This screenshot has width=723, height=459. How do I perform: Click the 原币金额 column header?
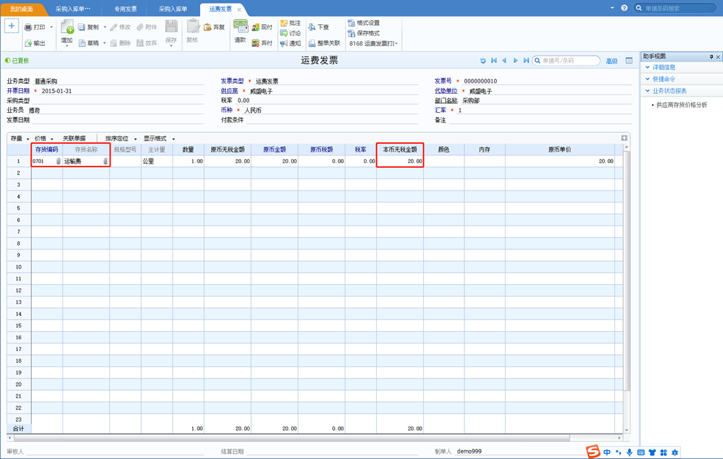pos(274,149)
